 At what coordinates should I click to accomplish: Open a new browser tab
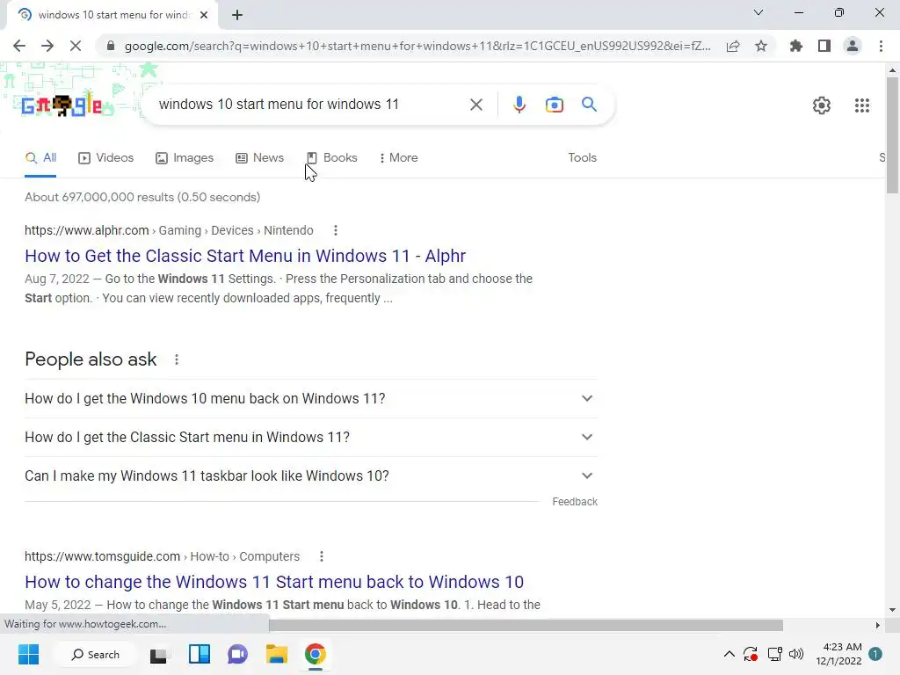[237, 15]
